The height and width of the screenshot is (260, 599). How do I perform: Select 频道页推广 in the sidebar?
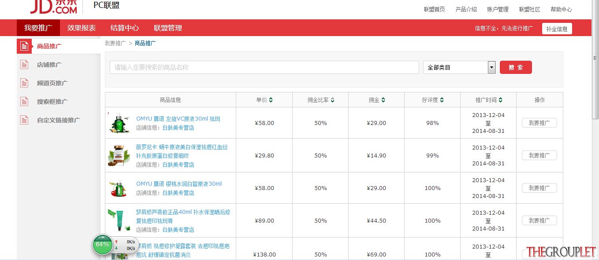[x=52, y=83]
